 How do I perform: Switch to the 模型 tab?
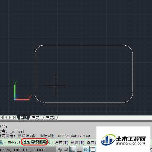point(23,118)
